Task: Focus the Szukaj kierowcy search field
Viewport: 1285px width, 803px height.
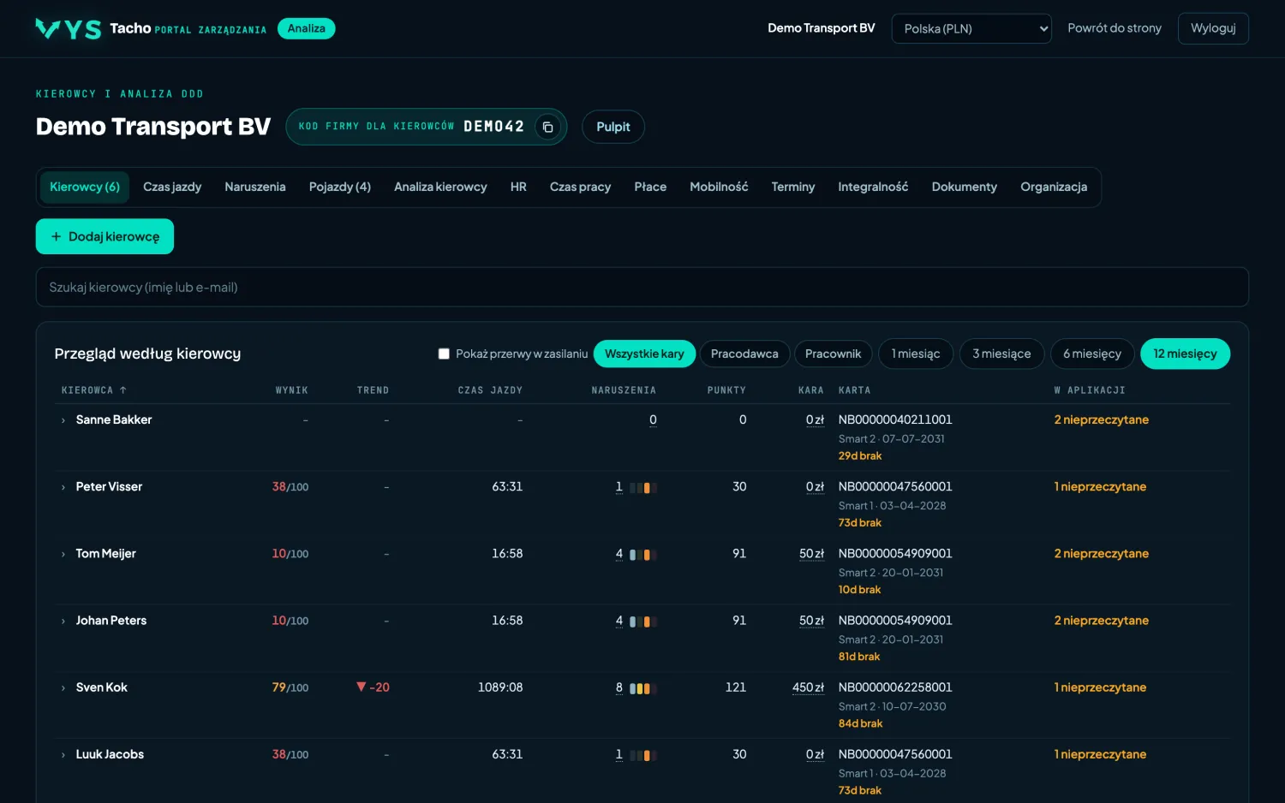Action: tap(642, 288)
